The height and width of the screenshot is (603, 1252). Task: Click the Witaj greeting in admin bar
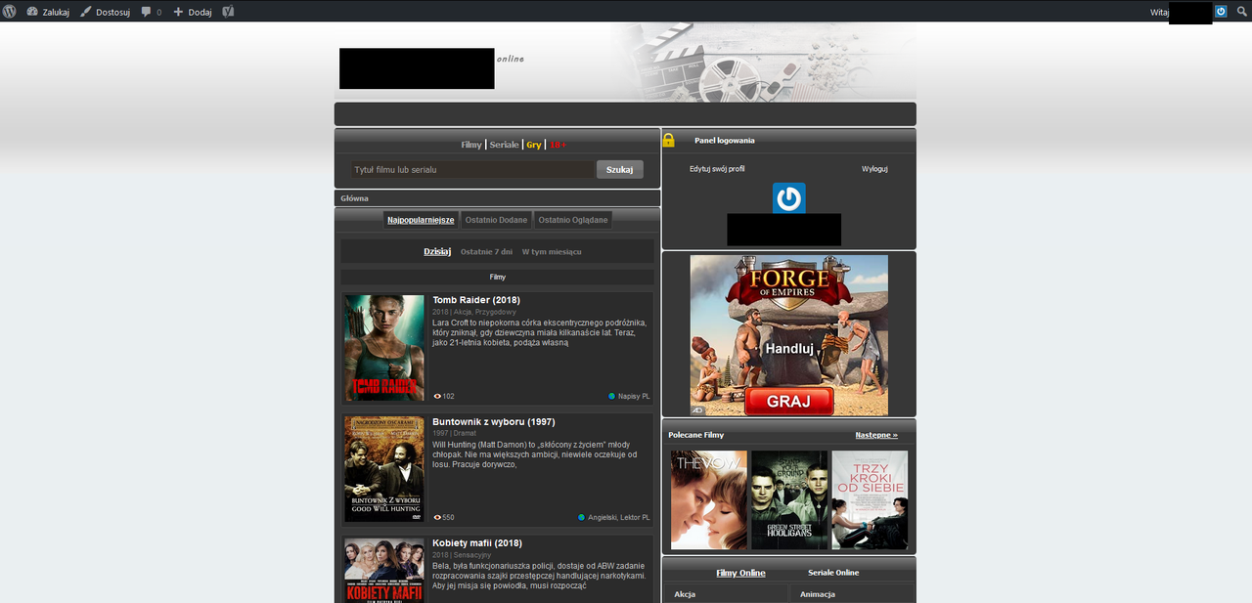(x=1159, y=12)
